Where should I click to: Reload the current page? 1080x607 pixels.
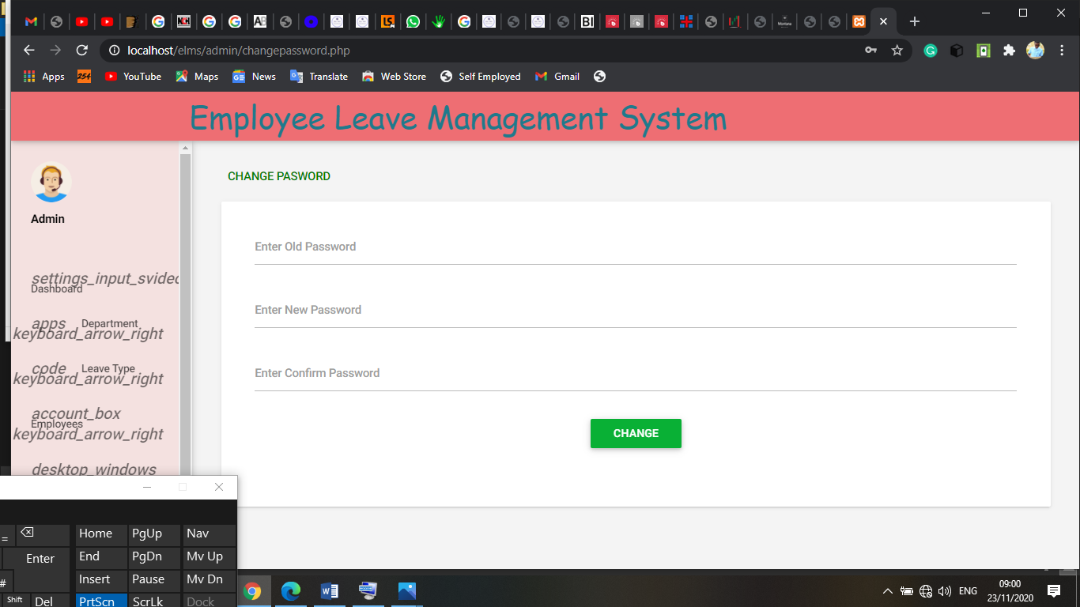[x=81, y=51]
